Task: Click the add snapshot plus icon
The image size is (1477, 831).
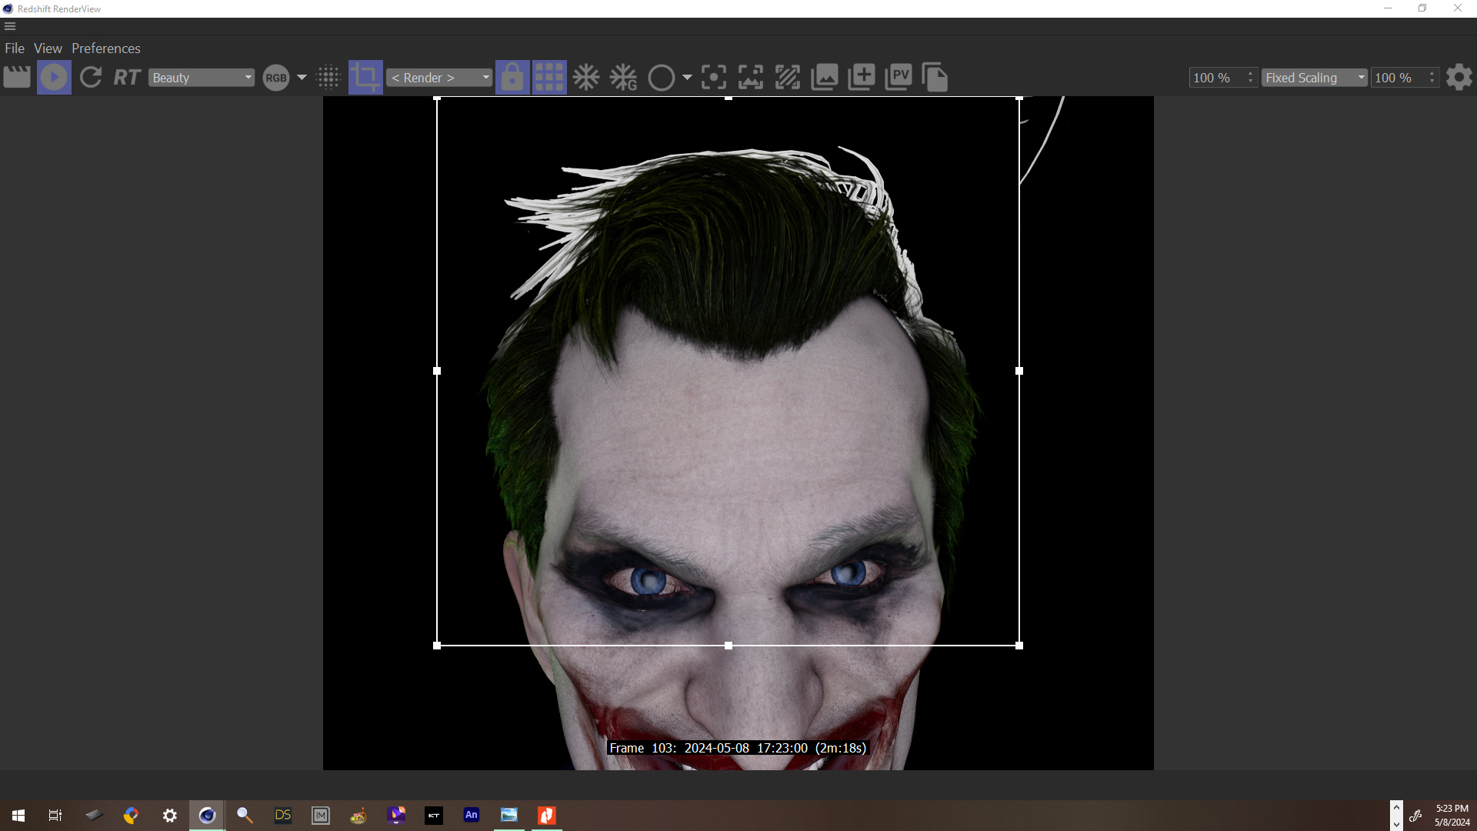Action: coord(862,78)
